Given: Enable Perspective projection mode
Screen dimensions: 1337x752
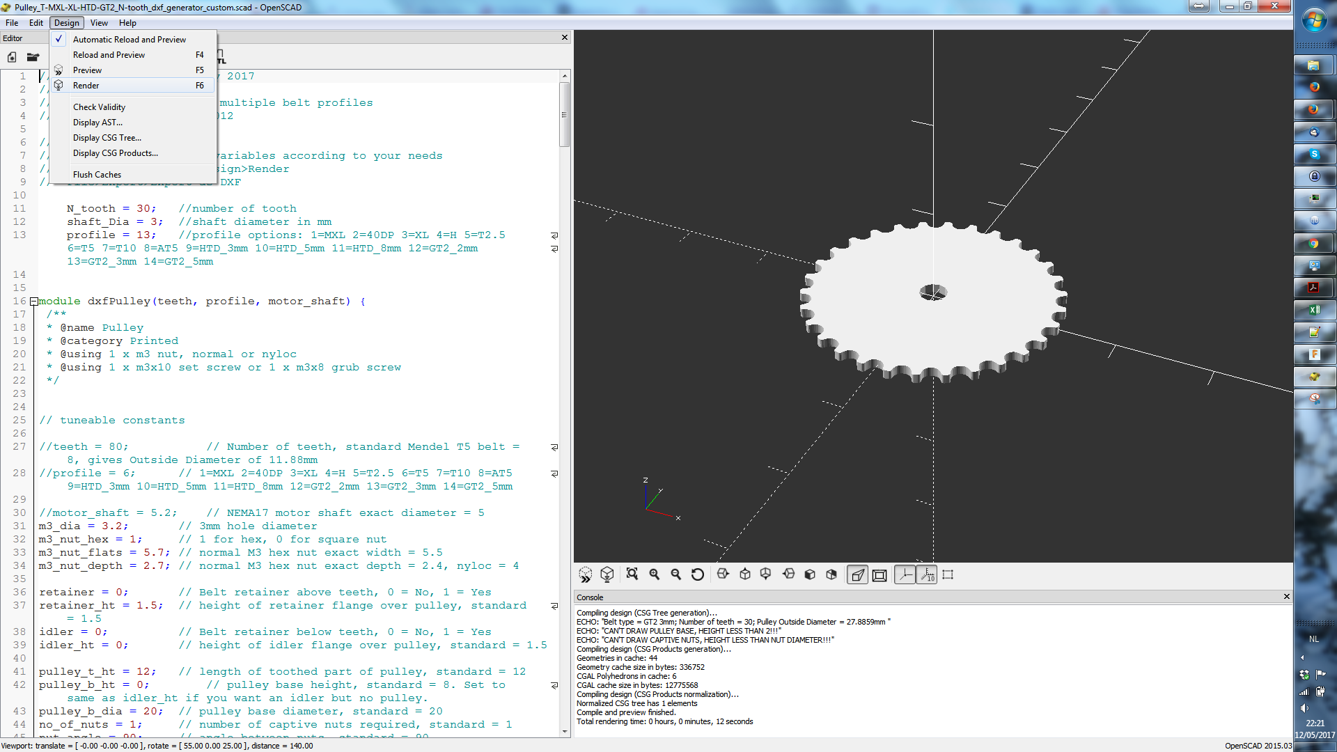Looking at the screenshot, I should 858,574.
